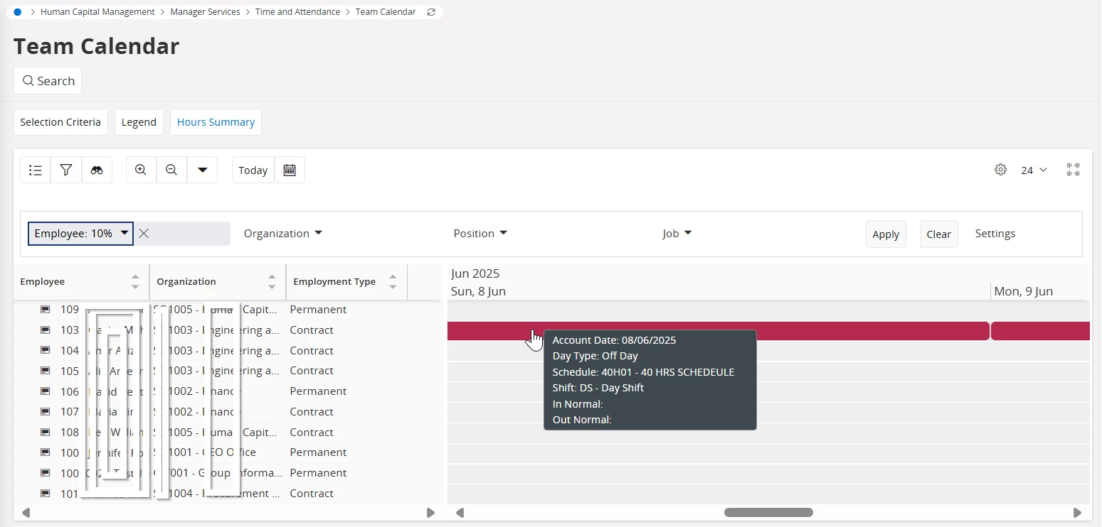Zoom out the calendar timeline
The height and width of the screenshot is (527, 1102).
coord(171,170)
